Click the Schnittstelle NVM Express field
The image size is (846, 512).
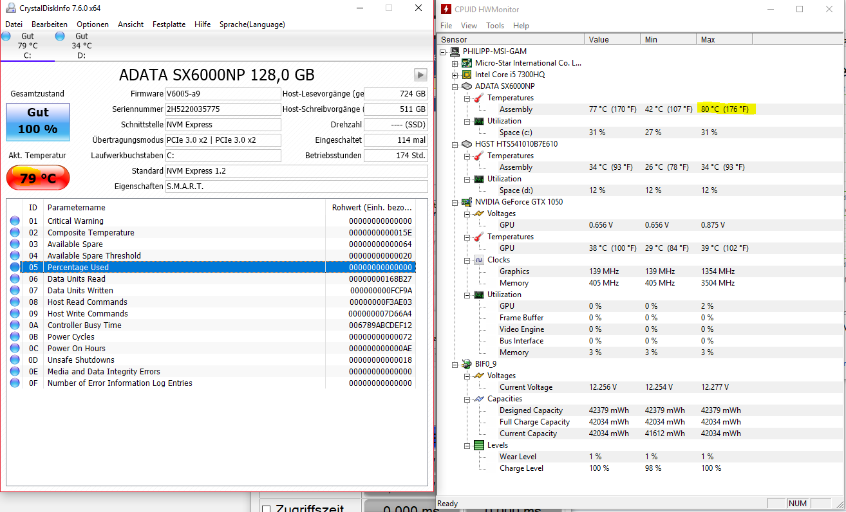pos(223,125)
